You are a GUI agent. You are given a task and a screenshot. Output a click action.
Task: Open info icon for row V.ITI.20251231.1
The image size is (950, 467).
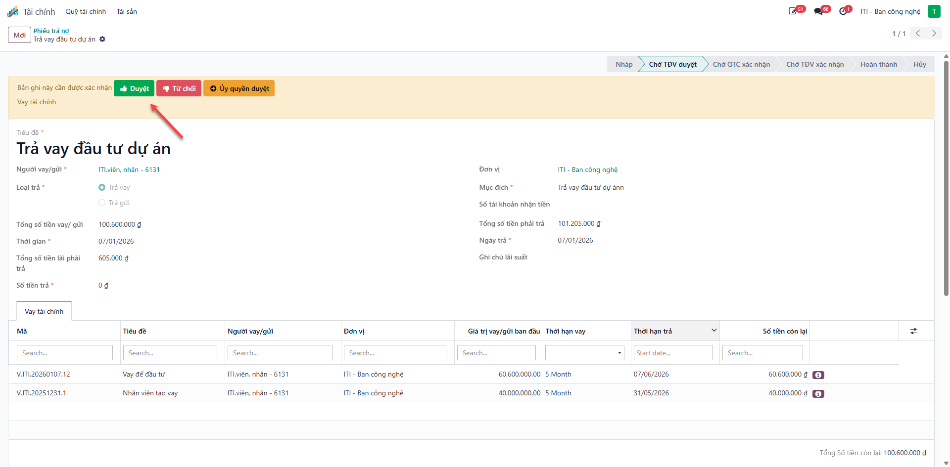(x=818, y=394)
